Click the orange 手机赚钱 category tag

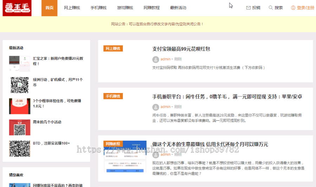[113, 96]
